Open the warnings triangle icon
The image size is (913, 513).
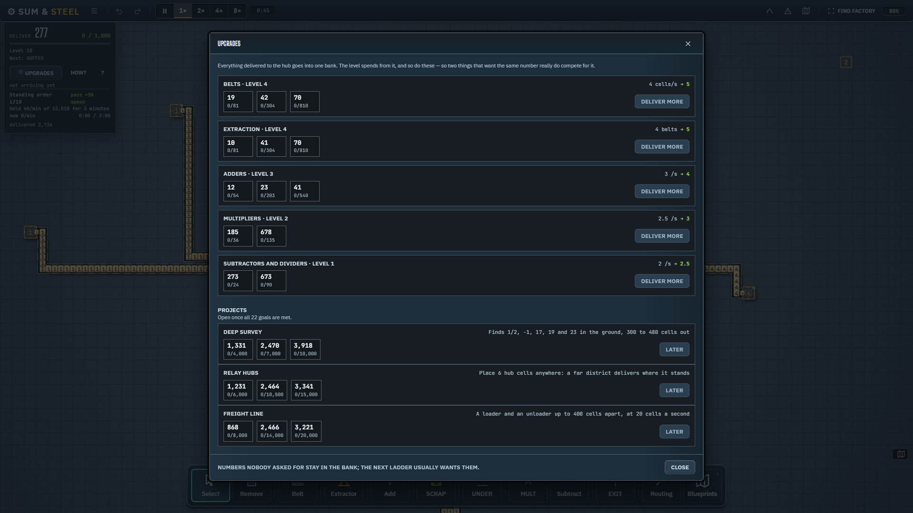pyautogui.click(x=788, y=11)
